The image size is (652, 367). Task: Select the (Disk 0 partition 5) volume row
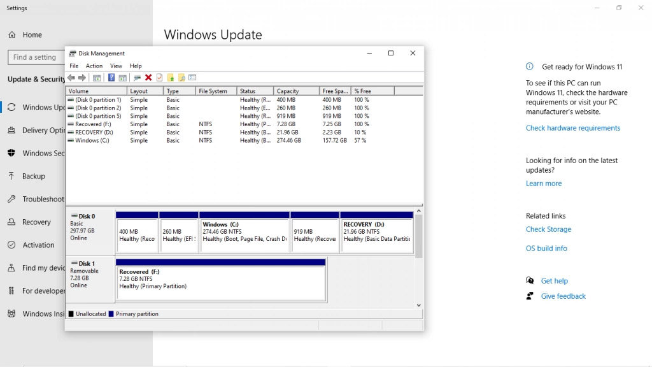[244, 116]
